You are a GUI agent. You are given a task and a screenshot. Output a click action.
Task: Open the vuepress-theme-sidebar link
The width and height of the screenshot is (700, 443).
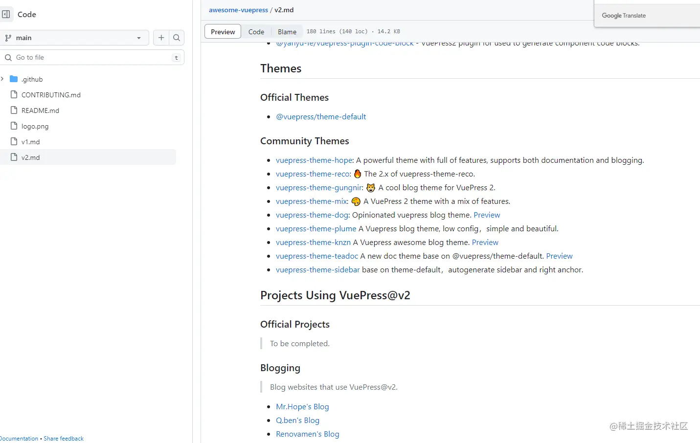tap(317, 270)
